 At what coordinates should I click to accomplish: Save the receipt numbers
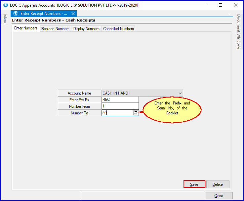pos(194,184)
